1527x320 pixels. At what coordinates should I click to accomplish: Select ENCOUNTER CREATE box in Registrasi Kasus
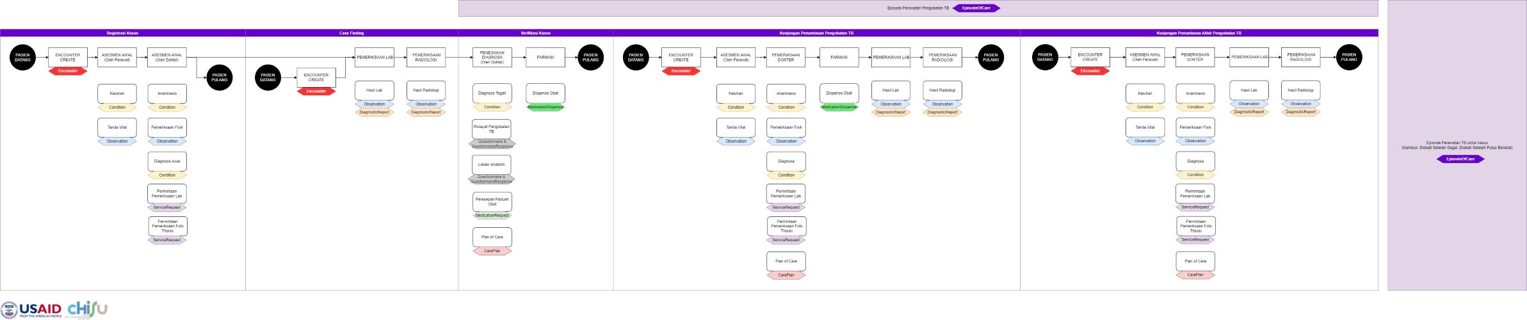tap(68, 58)
